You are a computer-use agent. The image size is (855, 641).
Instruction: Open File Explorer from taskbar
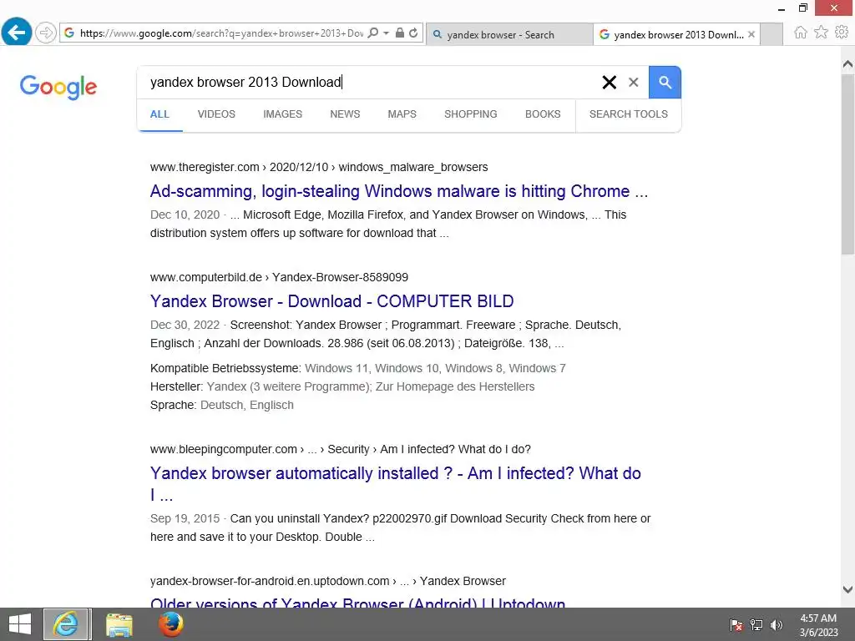point(119,624)
